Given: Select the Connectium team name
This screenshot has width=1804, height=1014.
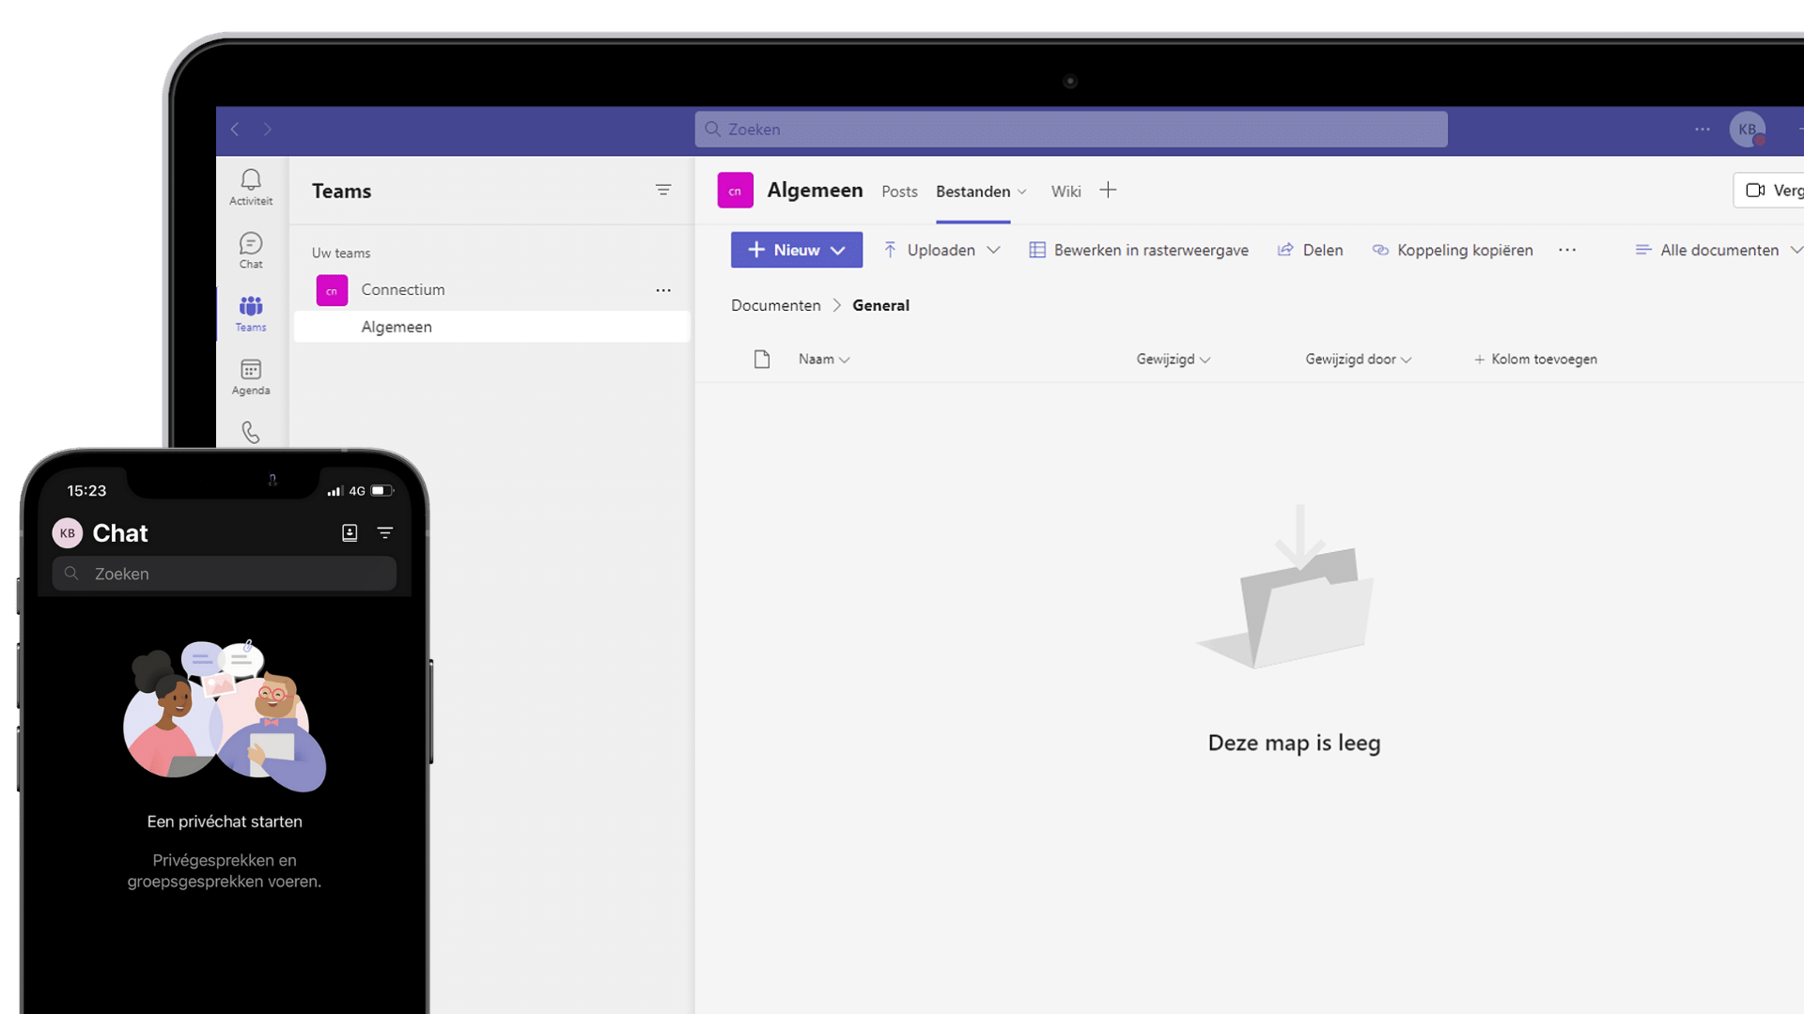Looking at the screenshot, I should (403, 290).
